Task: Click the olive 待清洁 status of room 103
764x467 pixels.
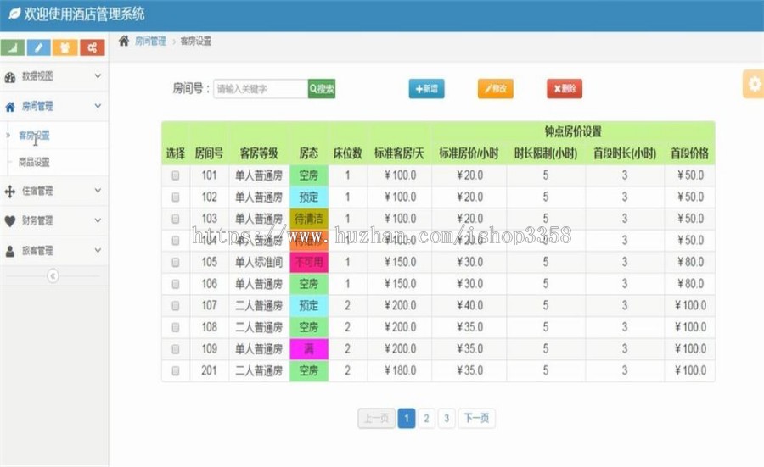Action: (309, 219)
